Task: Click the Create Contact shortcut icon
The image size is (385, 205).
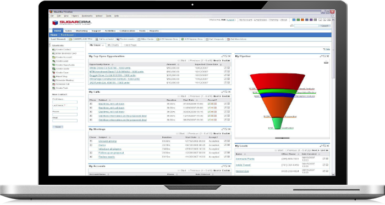Action: (53, 50)
